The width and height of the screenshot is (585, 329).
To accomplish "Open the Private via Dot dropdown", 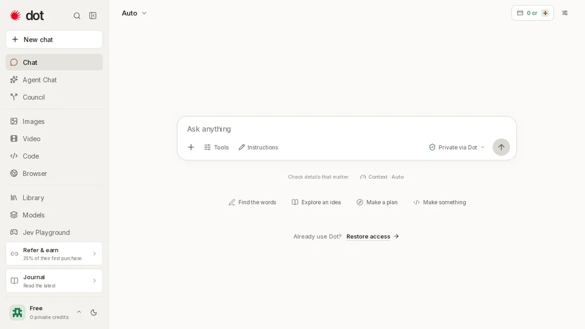I will pyautogui.click(x=457, y=147).
